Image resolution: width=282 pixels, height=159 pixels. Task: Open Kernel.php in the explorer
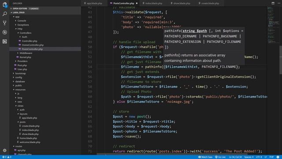click(25, 57)
